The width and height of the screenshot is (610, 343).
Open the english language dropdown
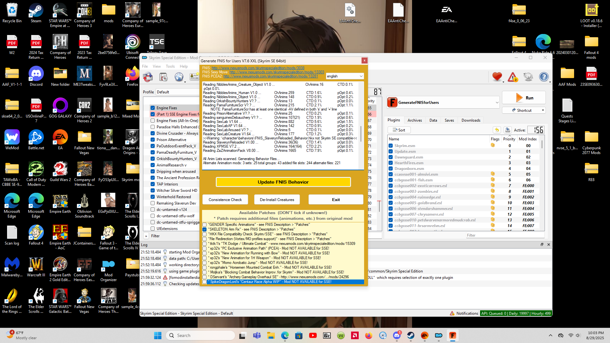click(345, 76)
